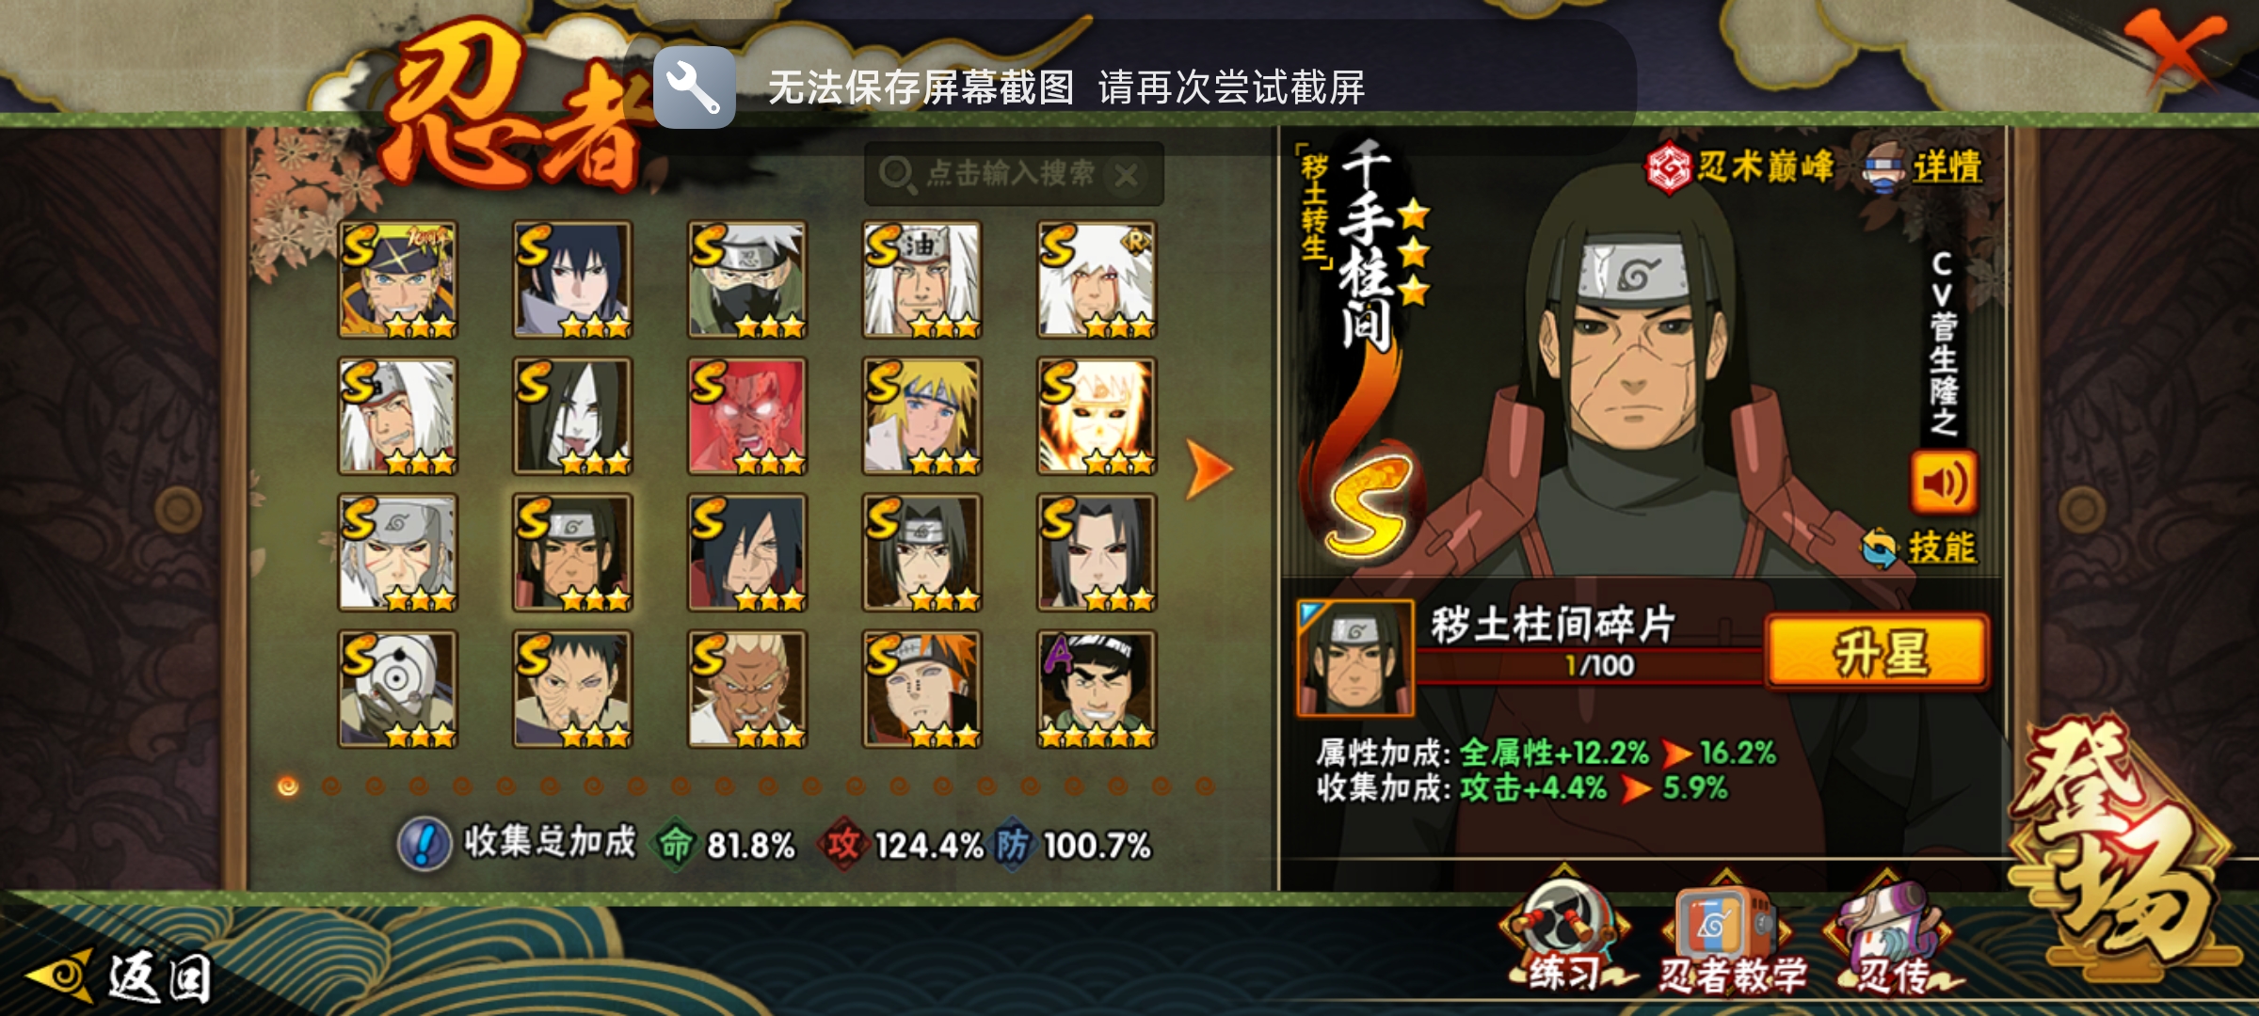Select the 秽土柱间碎片 fragment thumbnail
The width and height of the screenshot is (2259, 1016).
click(x=1355, y=658)
